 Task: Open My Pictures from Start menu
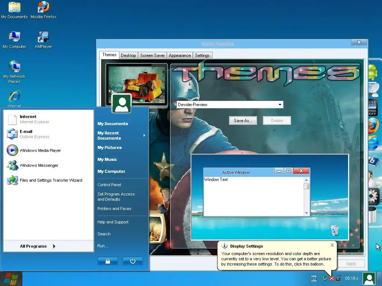(x=110, y=147)
